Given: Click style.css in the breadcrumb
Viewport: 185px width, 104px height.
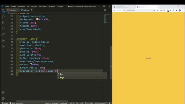Looking at the screenshot, I should pos(13,13).
